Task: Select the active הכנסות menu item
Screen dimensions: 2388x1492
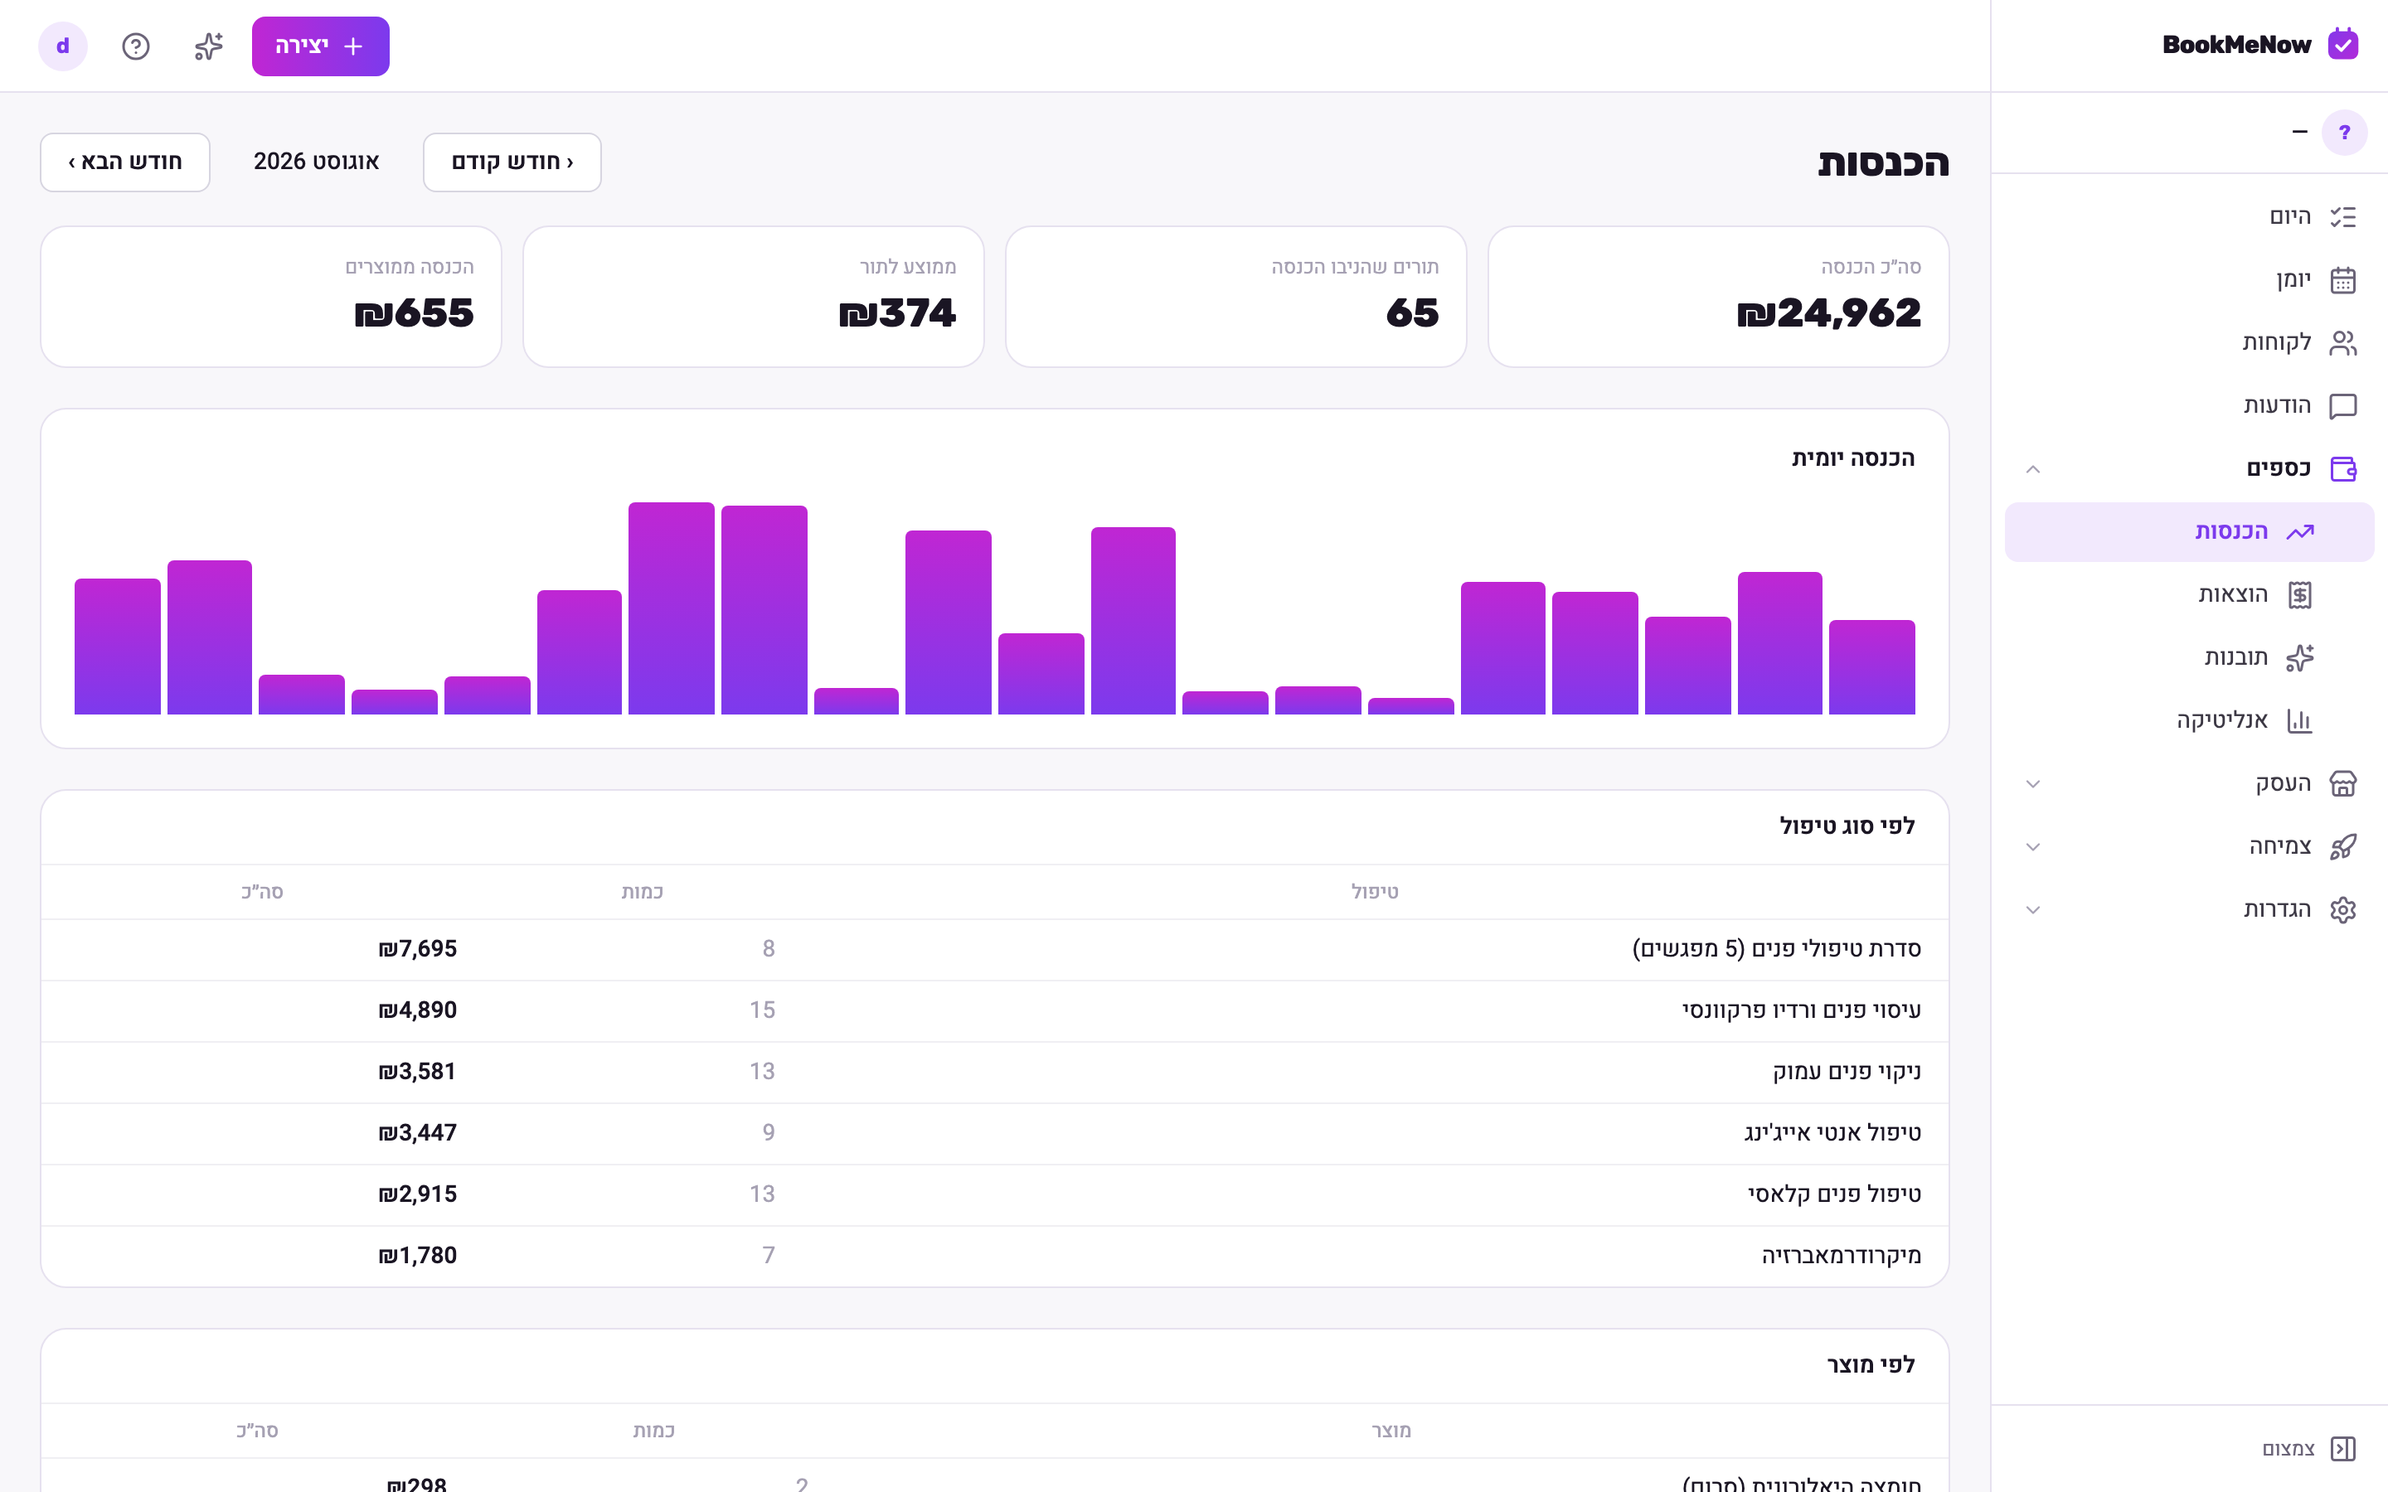Action: coord(2190,532)
